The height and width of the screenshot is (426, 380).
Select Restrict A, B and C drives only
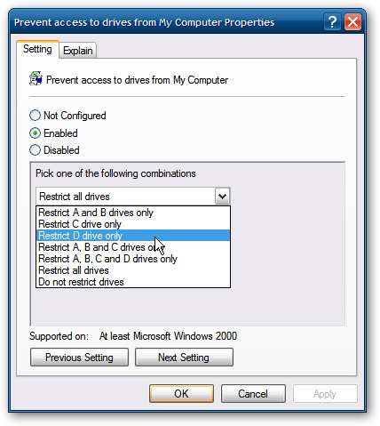tap(133, 247)
